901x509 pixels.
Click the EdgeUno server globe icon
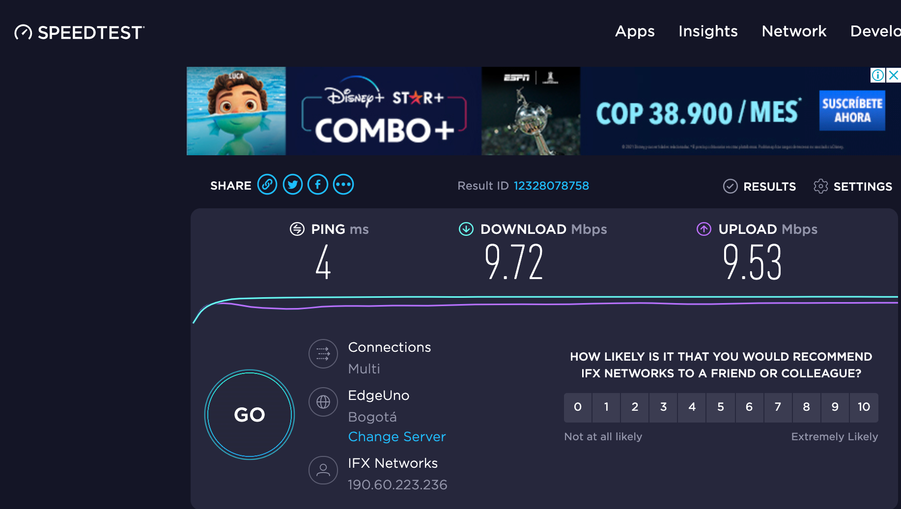(323, 401)
